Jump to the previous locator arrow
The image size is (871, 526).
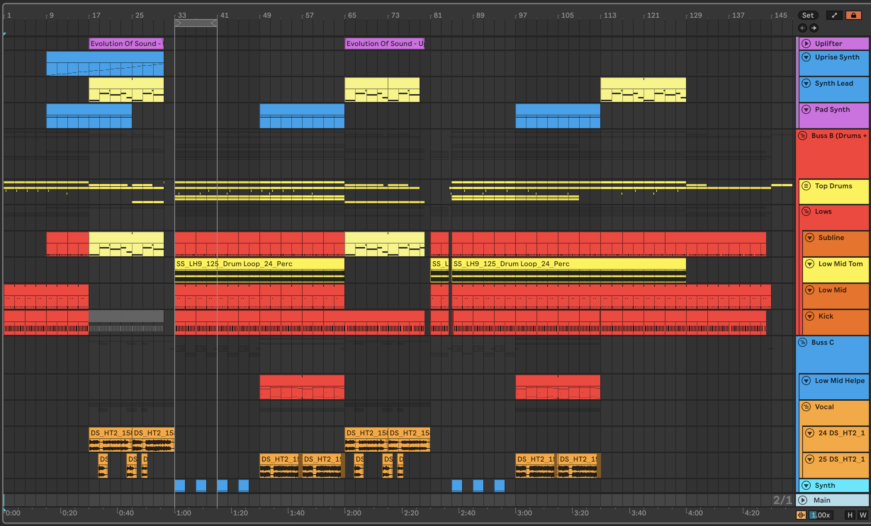coord(802,28)
